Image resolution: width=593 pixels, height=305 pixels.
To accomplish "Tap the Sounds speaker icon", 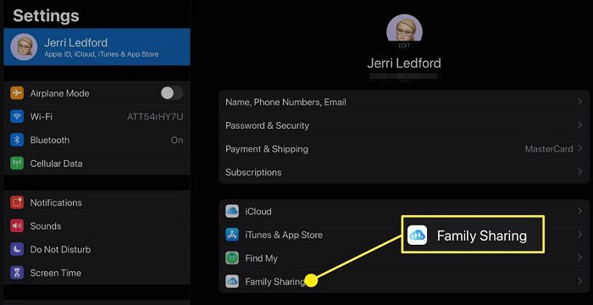I will (17, 226).
